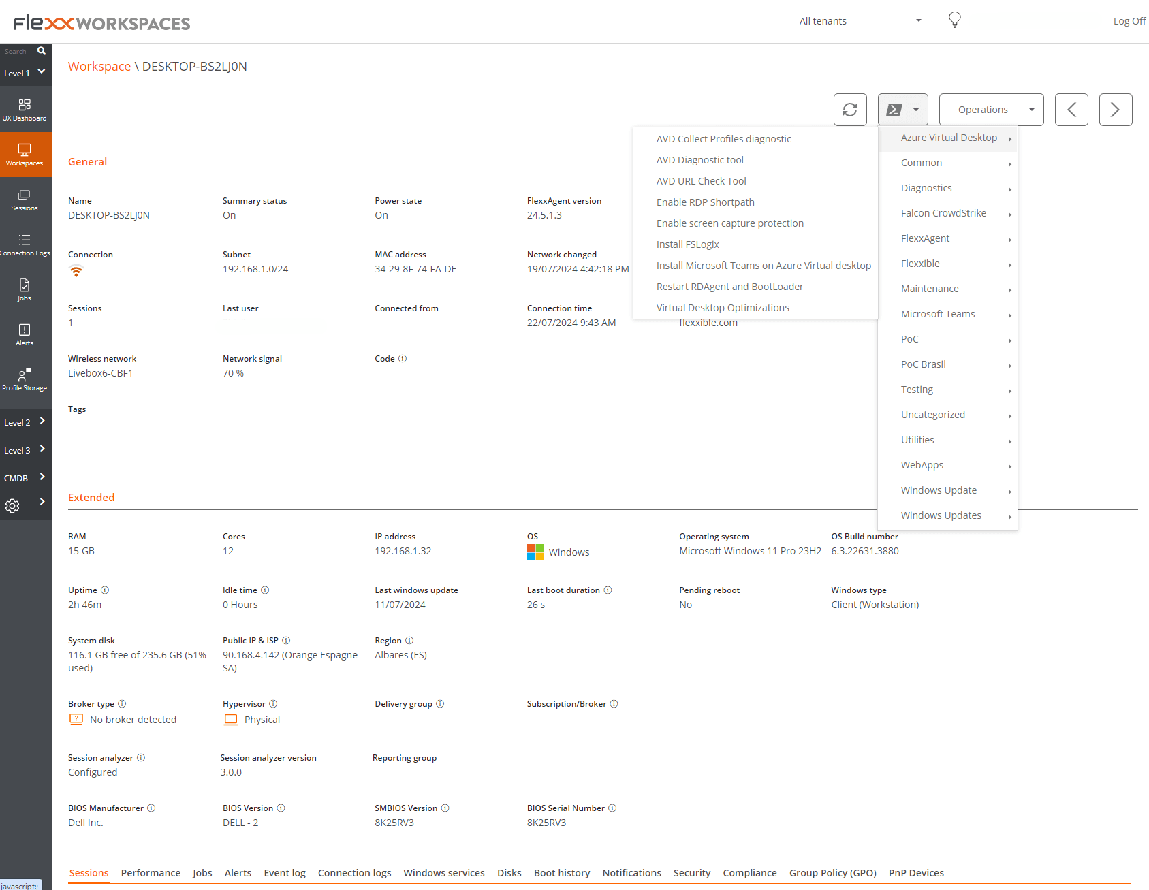Viewport: 1149px width, 890px height.
Task: Switch to the Windows services tab
Action: coord(444,873)
